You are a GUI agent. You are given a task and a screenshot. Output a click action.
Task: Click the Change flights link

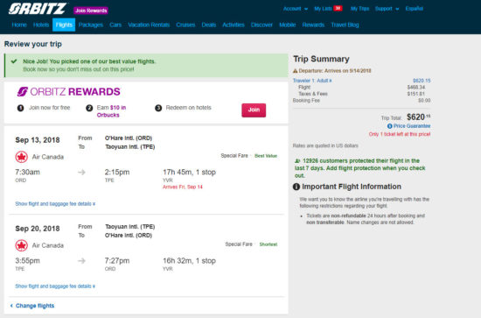(32, 306)
